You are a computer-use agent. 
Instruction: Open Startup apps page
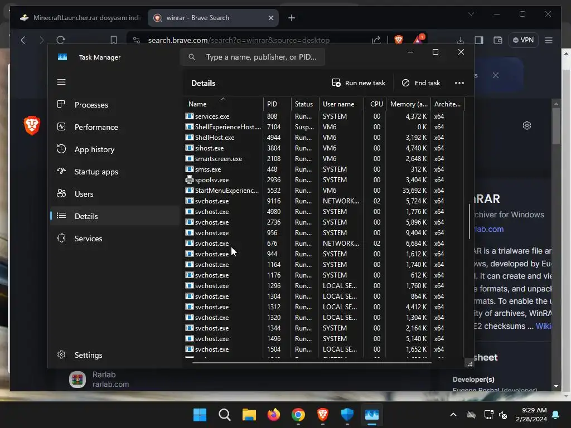coord(115,172)
